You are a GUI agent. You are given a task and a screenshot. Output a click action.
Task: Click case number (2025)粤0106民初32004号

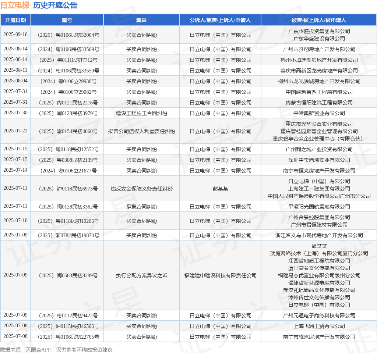click(x=68, y=35)
